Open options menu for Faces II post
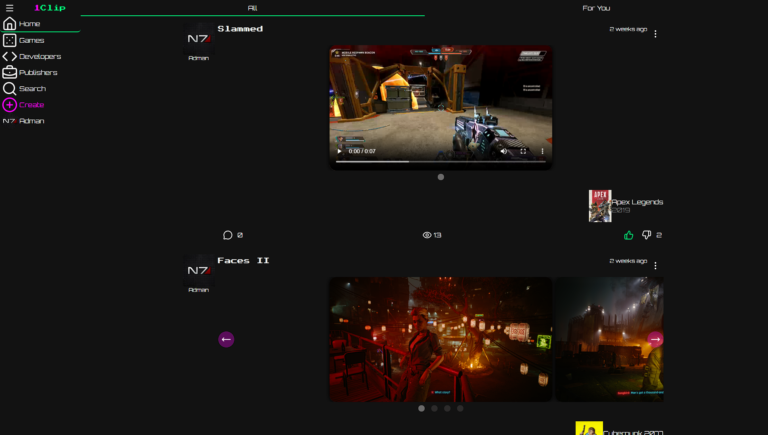This screenshot has height=435, width=768. coord(655,266)
